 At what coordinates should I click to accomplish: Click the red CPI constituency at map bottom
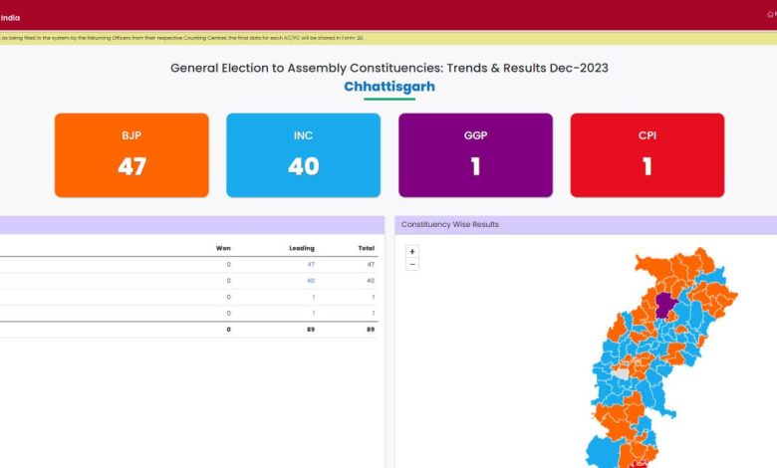641,463
